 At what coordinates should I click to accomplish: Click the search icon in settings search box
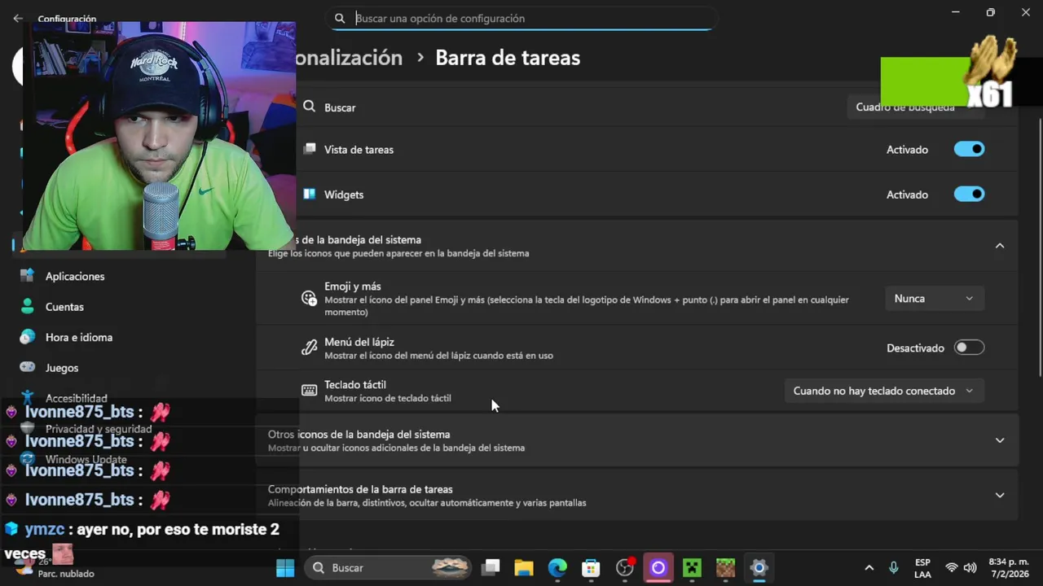[x=340, y=18]
